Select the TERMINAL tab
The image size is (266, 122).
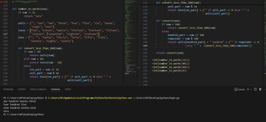tap(56, 89)
